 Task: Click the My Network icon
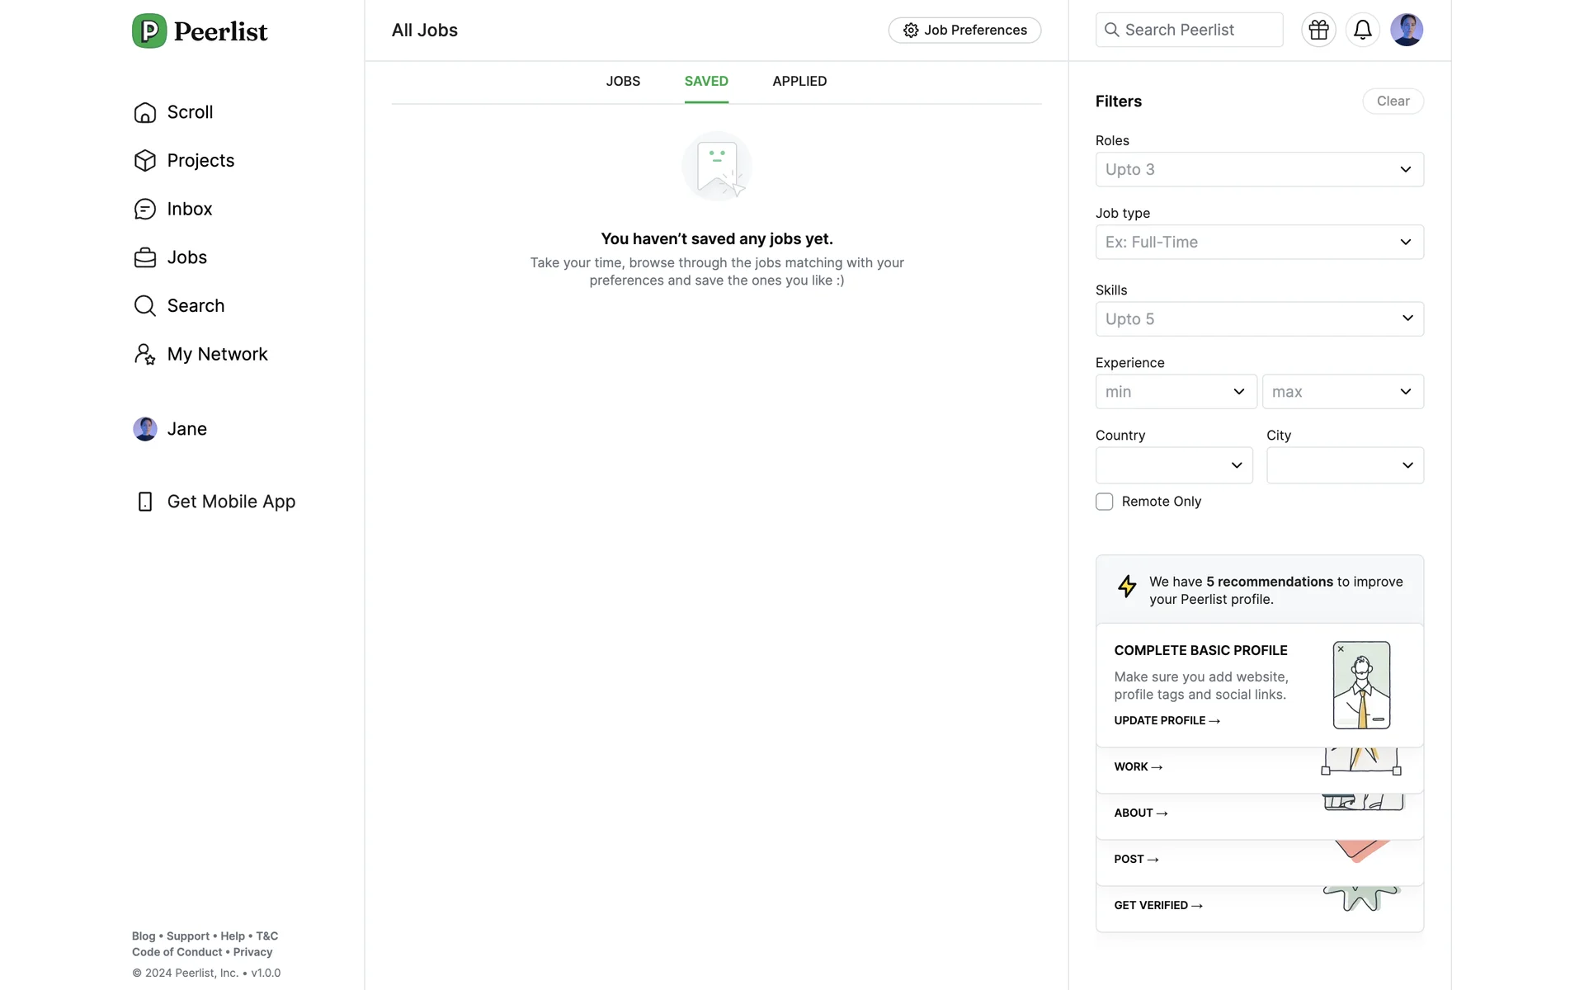point(145,355)
